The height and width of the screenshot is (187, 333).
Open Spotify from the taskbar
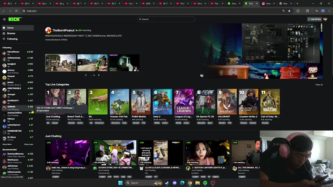click(x=205, y=183)
